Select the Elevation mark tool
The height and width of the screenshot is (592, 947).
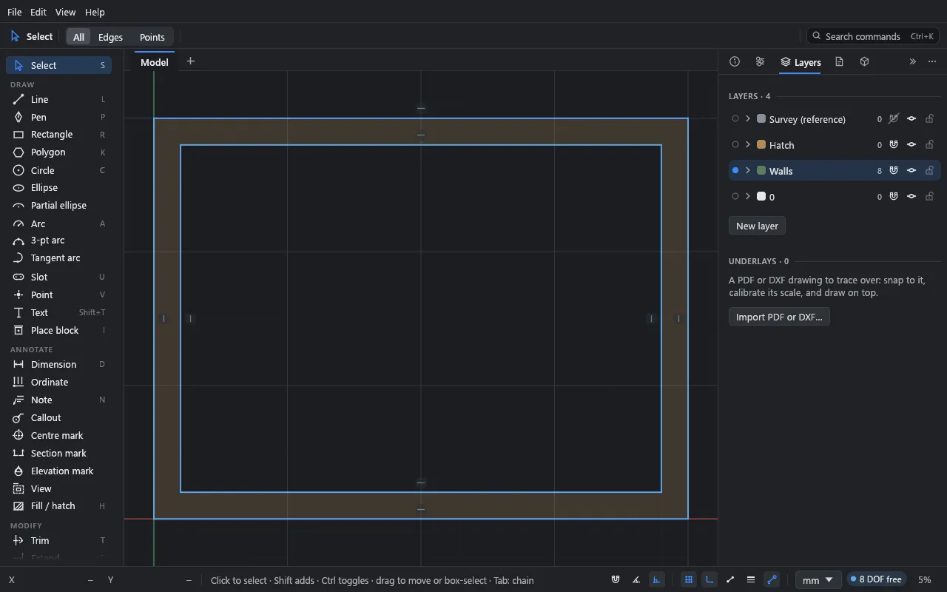[x=59, y=471]
